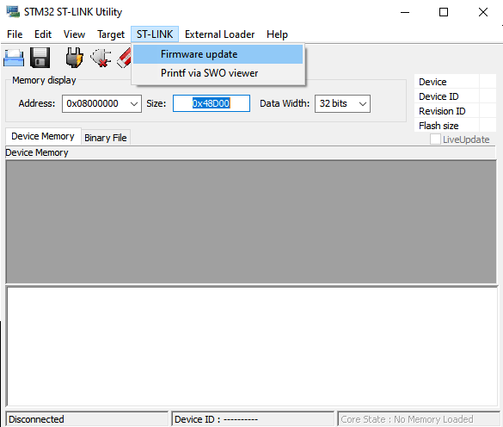Click the Save floppy disk icon
The width and height of the screenshot is (503, 427).
40,58
